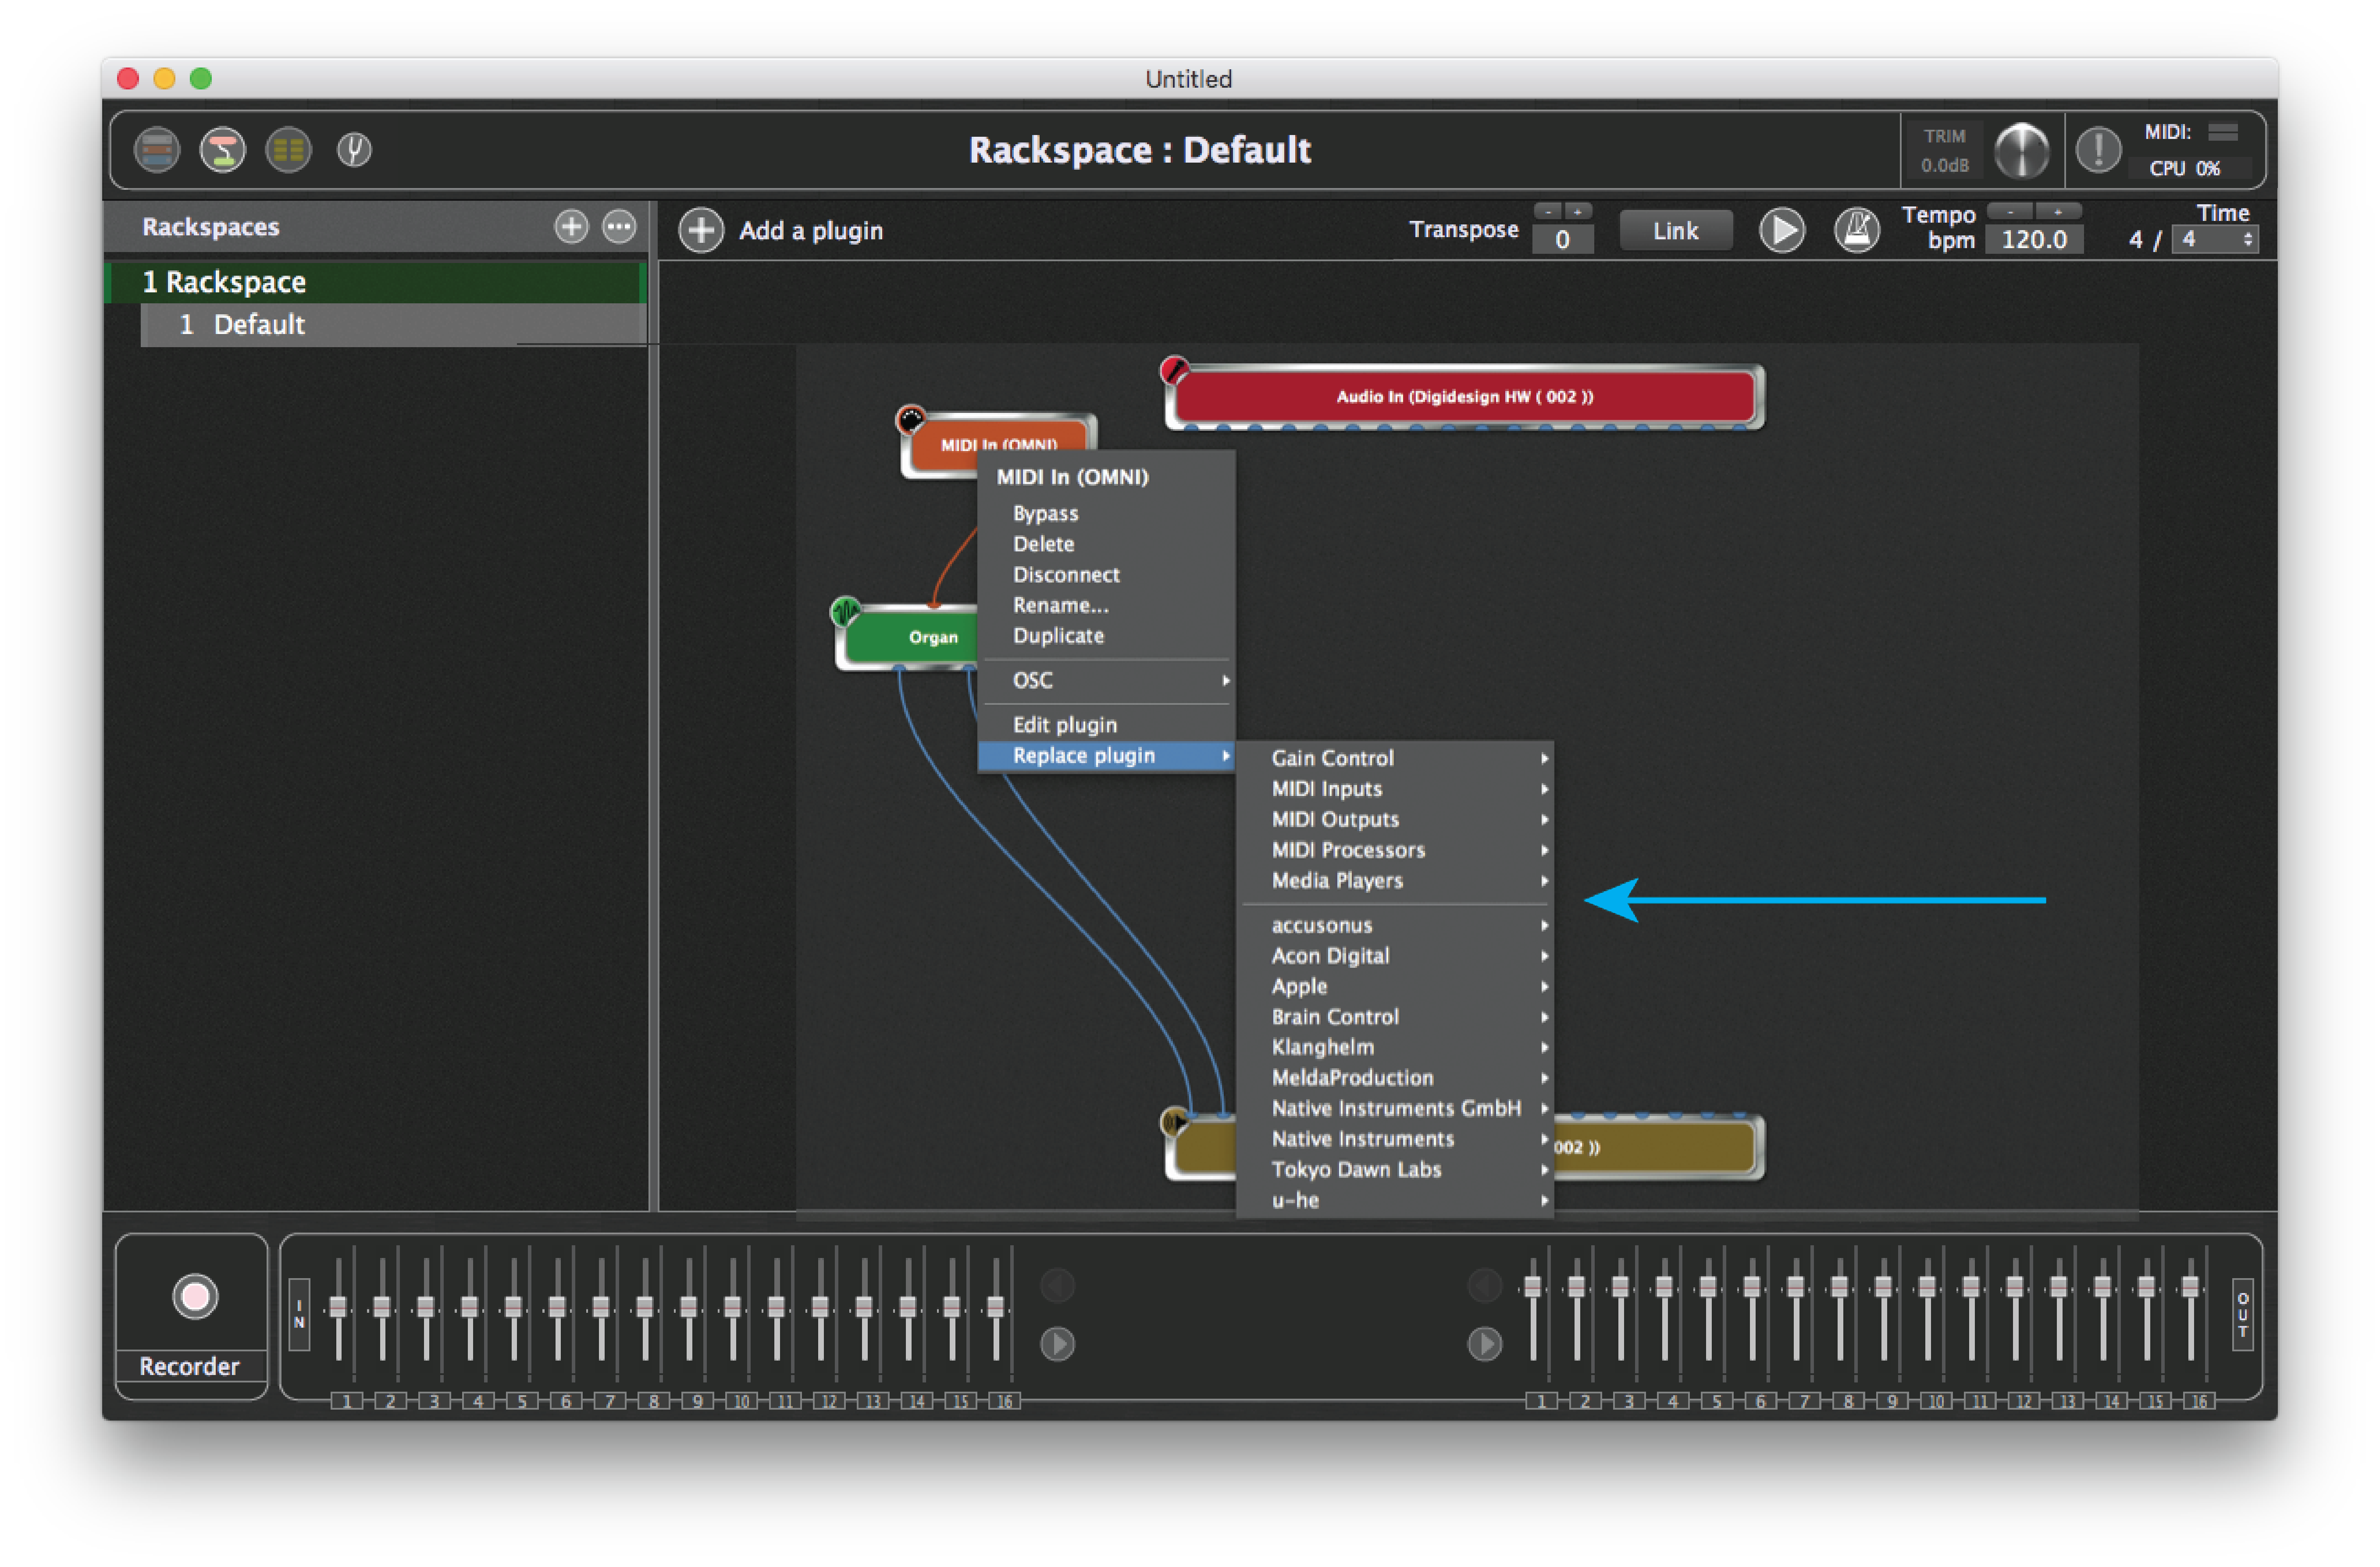Open time signature denominator dropdown
This screenshot has width=2380, height=1567.
(x=2215, y=240)
